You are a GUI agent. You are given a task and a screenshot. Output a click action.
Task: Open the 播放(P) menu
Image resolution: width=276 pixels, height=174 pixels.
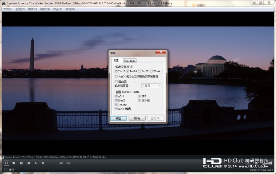(32, 9)
